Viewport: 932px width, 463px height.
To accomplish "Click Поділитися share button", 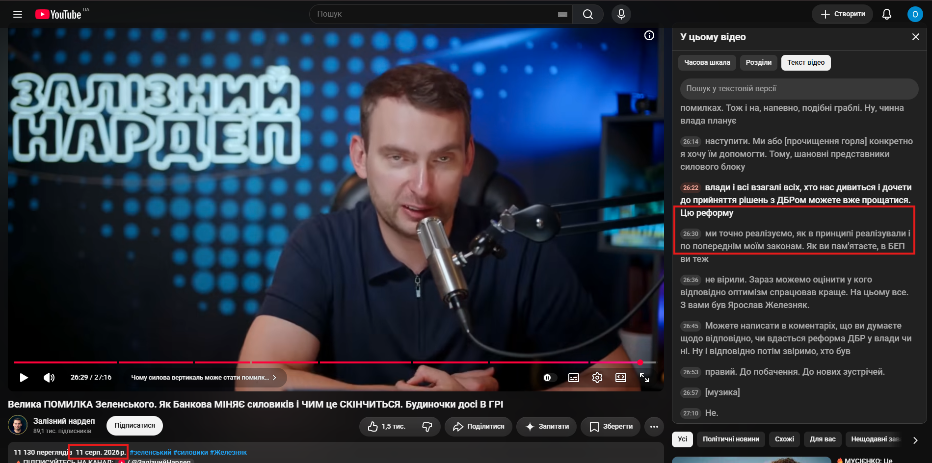I will tap(479, 427).
